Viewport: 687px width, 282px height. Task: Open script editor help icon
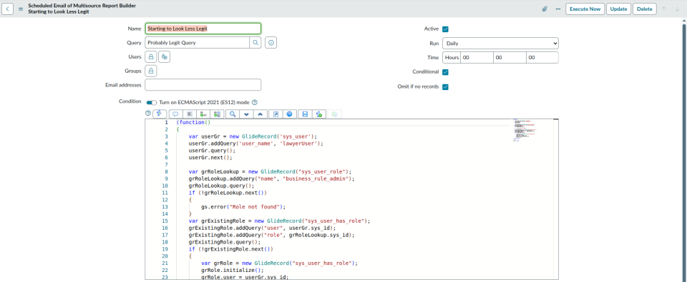click(147, 114)
